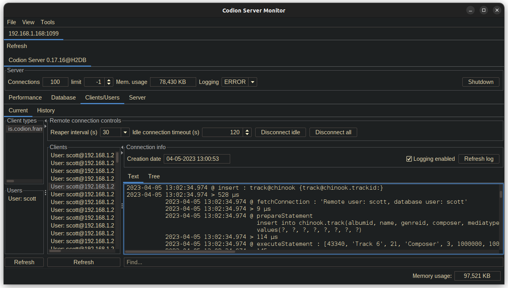Decrease the idle connection timeout value
Image resolution: width=508 pixels, height=288 pixels.
tap(247, 134)
